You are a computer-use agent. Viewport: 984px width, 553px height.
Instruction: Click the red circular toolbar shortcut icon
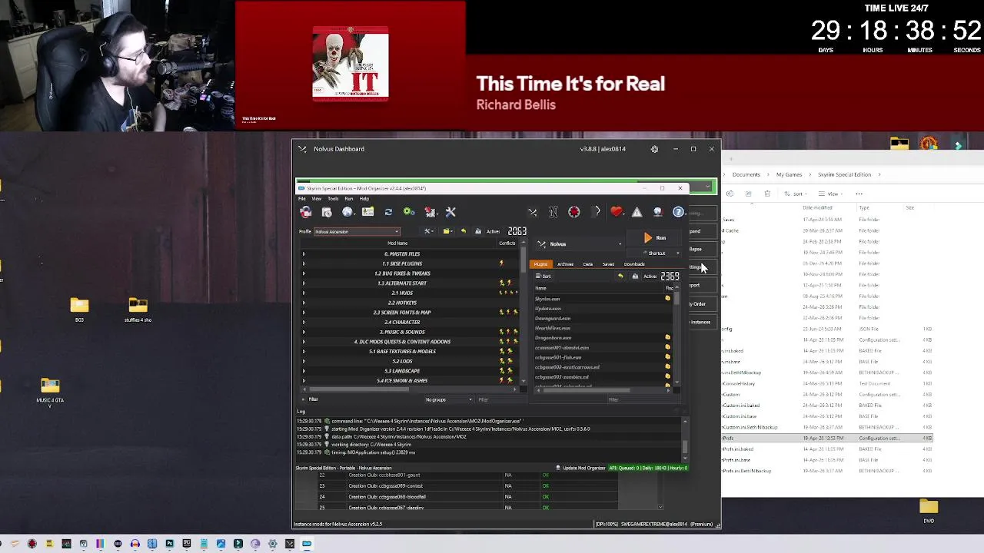pyautogui.click(x=574, y=212)
